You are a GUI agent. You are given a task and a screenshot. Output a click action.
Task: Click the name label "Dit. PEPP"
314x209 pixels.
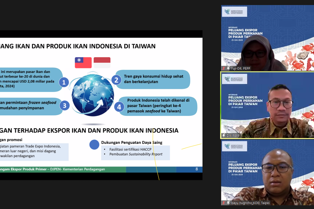(x=233, y=135)
